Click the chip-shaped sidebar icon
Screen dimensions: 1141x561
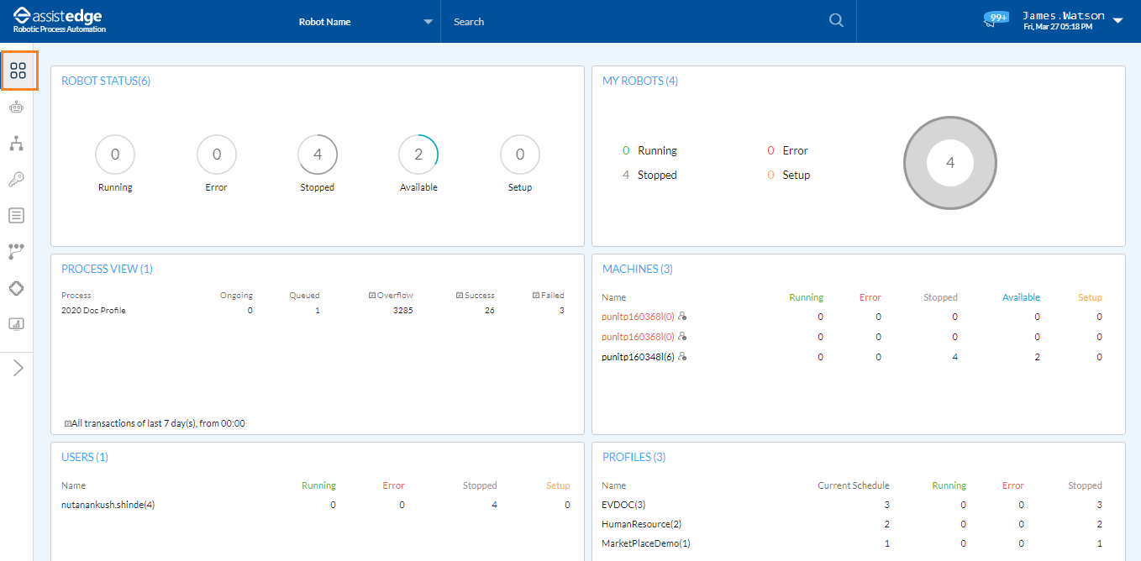click(x=16, y=288)
